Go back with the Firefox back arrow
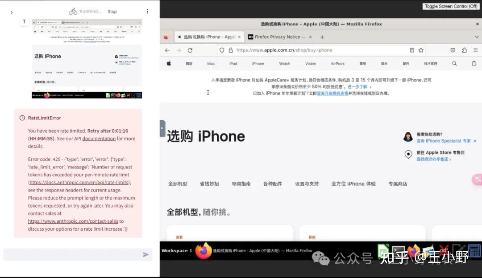The image size is (482, 278). click(x=167, y=50)
